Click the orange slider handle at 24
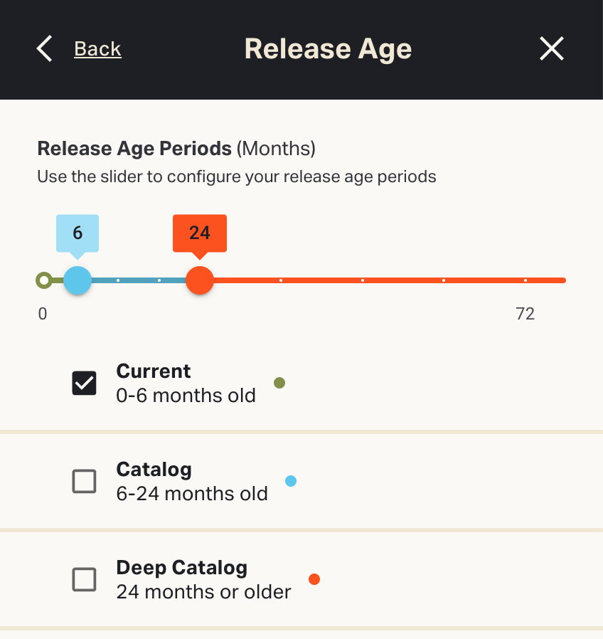Screen dimensions: 603x639 coord(200,280)
